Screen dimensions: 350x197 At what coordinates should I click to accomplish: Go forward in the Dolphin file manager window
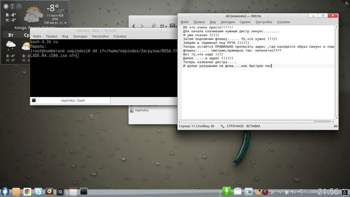tap(142, 26)
